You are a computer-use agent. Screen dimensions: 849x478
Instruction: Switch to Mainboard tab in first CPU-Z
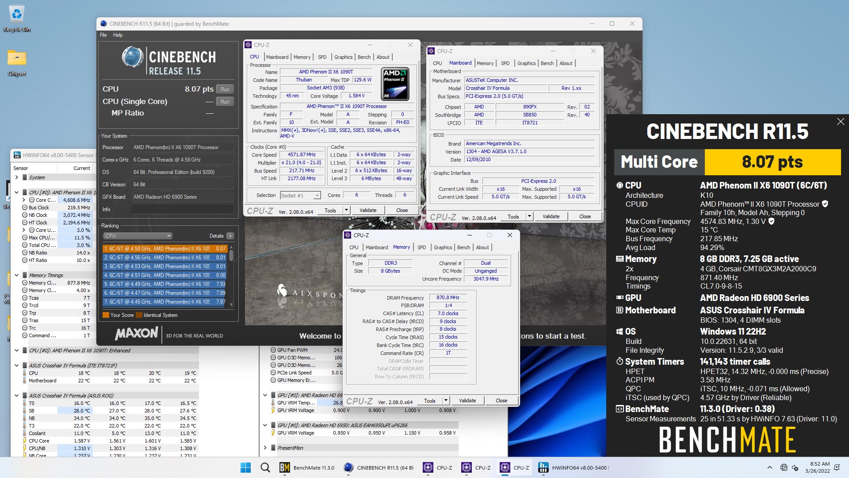(x=277, y=57)
